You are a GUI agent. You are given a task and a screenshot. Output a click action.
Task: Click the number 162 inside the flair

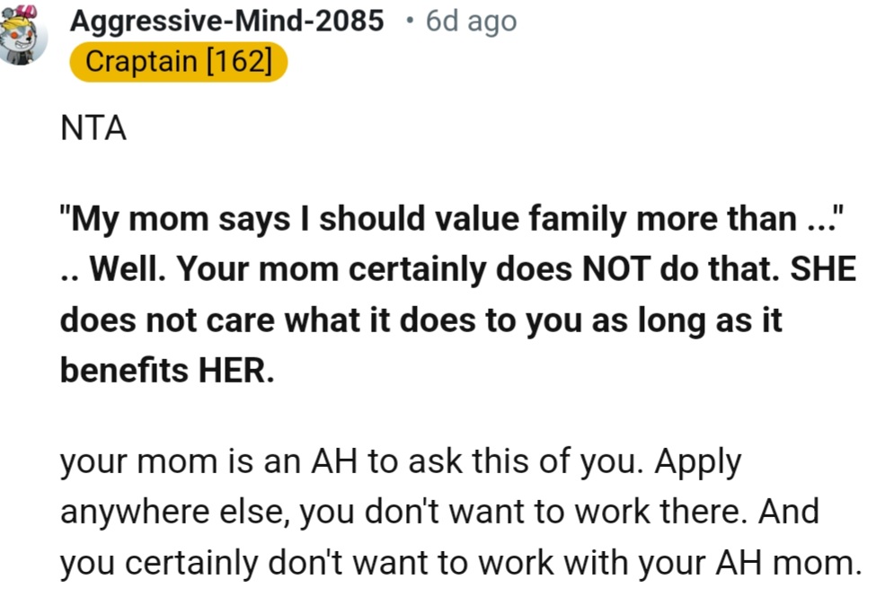click(x=239, y=61)
